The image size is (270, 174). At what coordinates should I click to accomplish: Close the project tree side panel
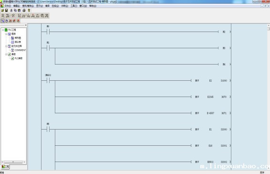pos(26,25)
